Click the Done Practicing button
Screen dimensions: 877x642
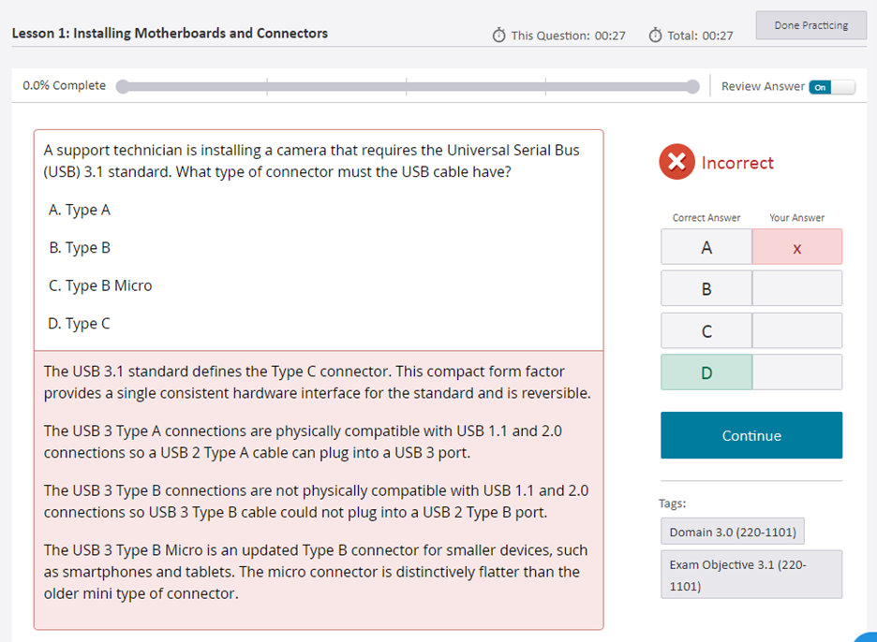(811, 25)
